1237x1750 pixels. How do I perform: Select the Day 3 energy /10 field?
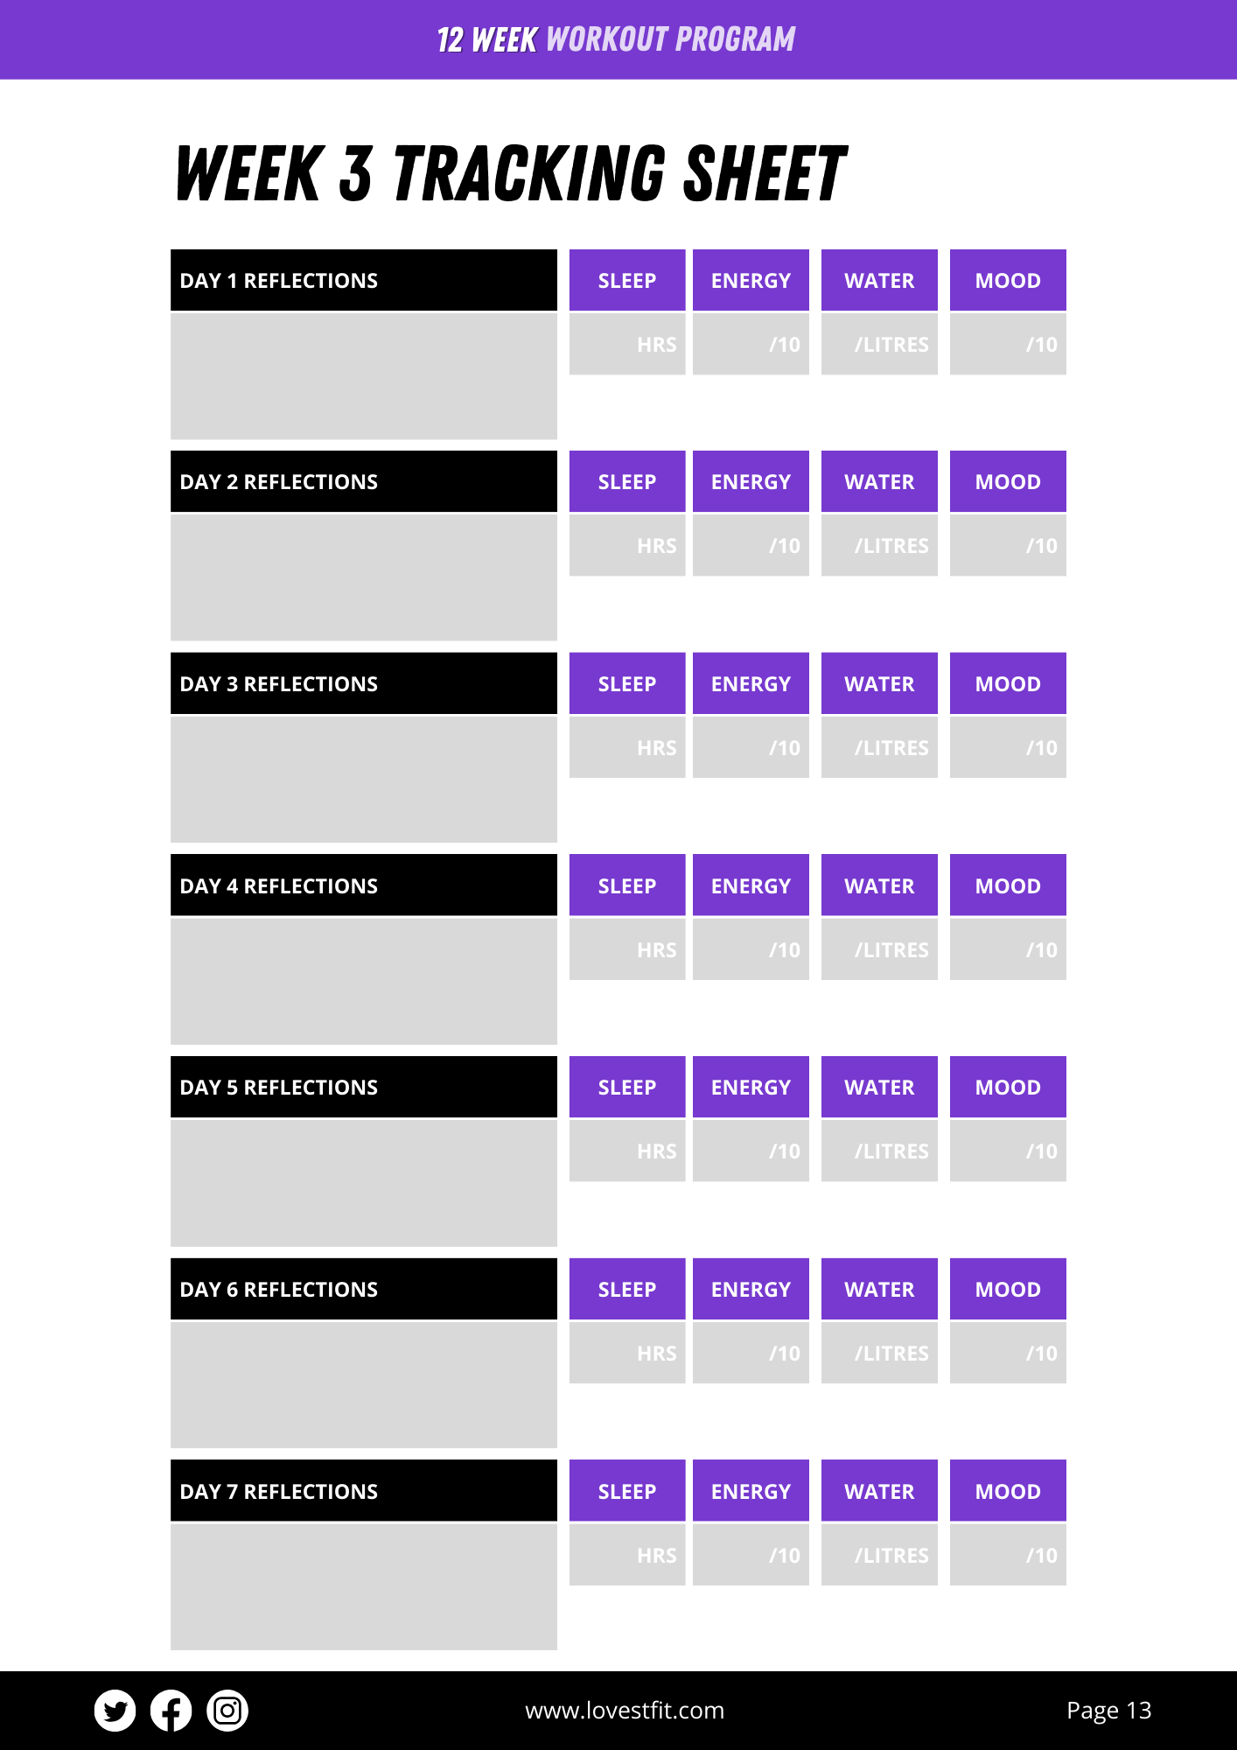coord(751,748)
